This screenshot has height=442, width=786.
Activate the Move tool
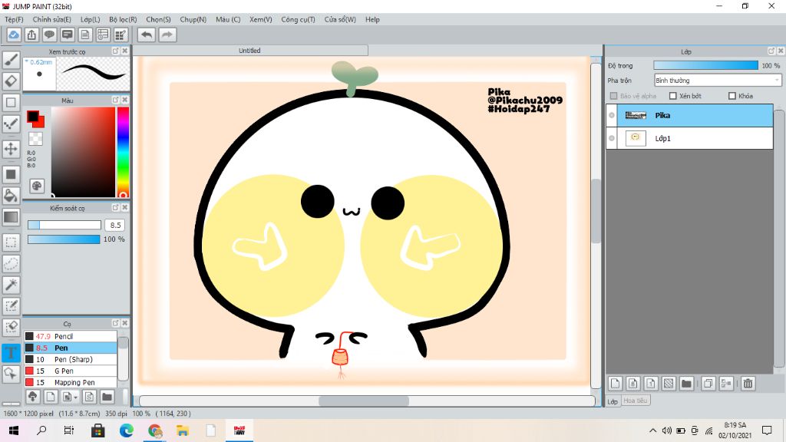(11, 149)
